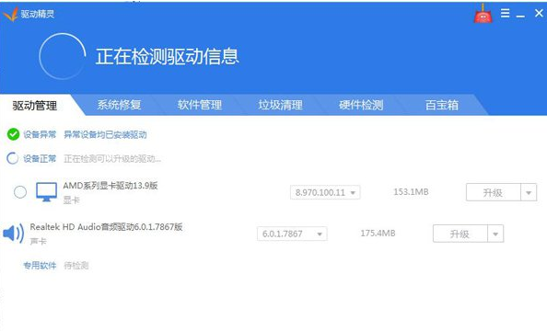Click the 正在检测驱动信息 heading
This screenshot has width=547, height=331.
[168, 56]
